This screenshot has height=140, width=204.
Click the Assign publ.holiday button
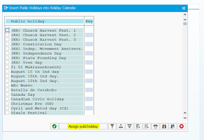point(83,126)
